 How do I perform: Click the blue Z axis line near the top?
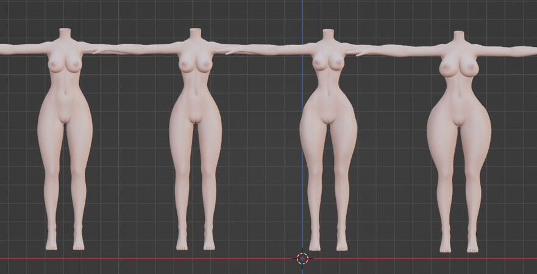[x=302, y=12]
